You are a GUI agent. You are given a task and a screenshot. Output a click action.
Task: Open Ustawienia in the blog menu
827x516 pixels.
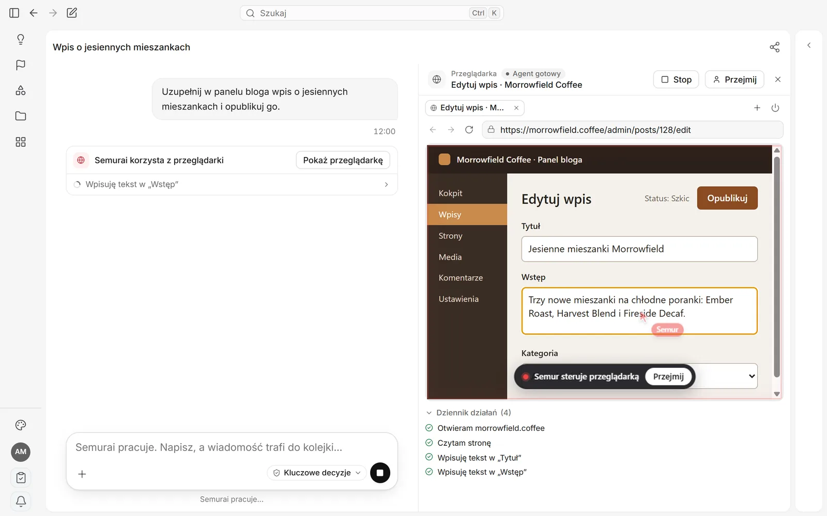[x=467, y=299]
